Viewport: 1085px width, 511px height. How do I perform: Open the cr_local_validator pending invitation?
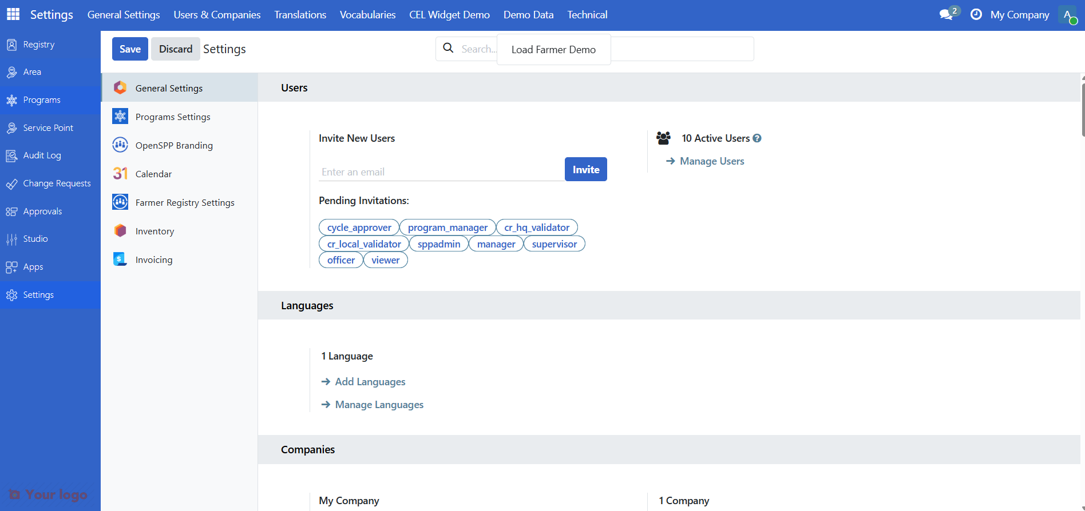click(x=364, y=244)
